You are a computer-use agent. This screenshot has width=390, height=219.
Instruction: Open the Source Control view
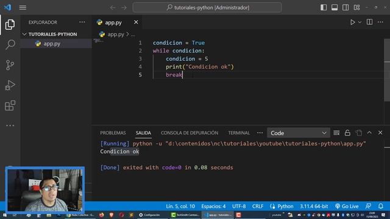pyautogui.click(x=10, y=65)
